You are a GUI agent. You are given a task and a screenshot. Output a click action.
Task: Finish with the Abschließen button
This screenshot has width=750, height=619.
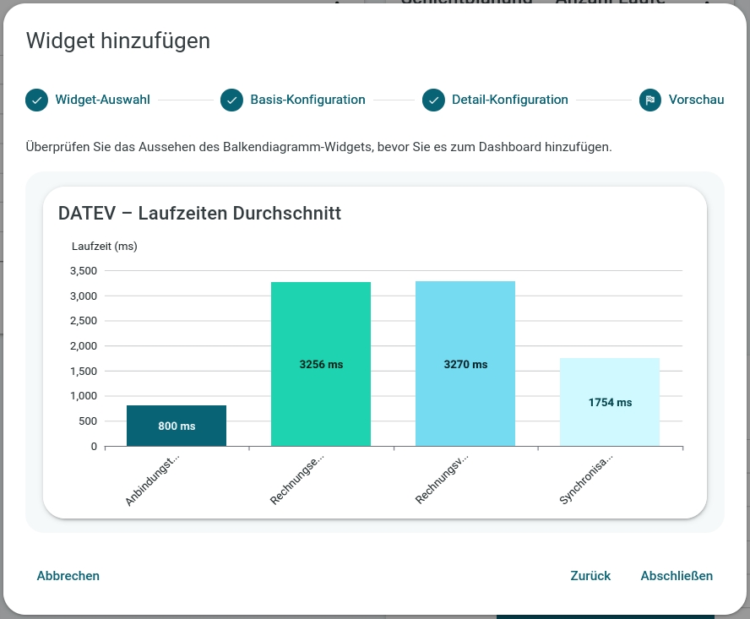click(x=677, y=575)
